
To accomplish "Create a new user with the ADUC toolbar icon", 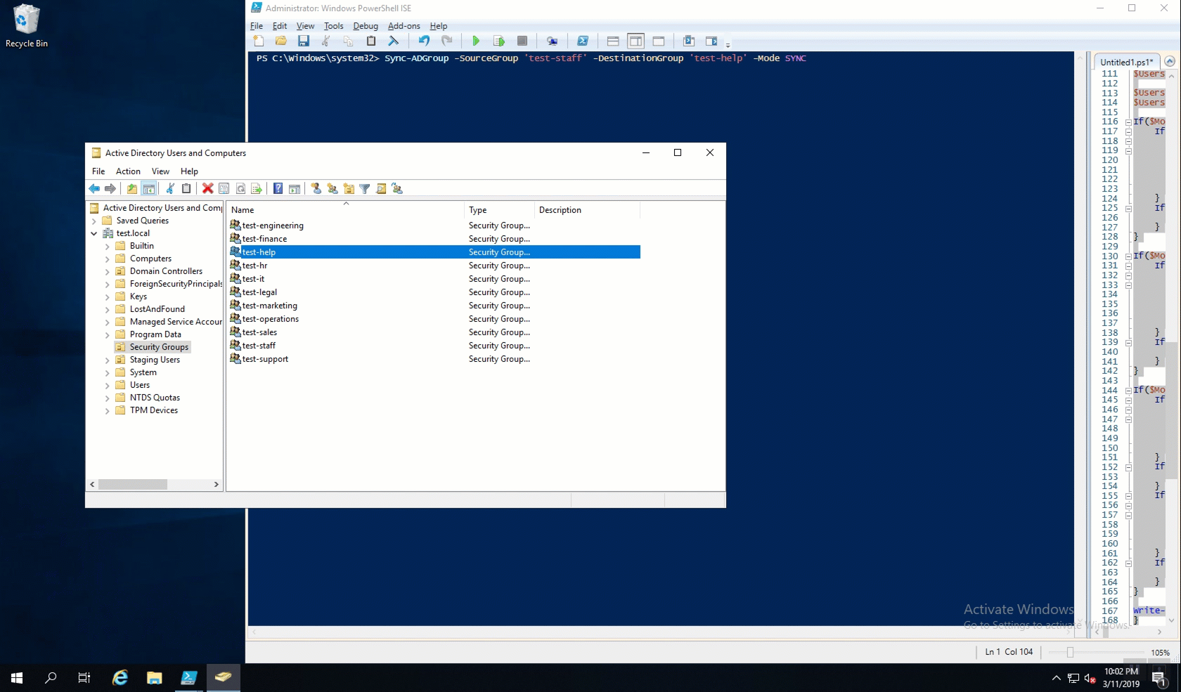I will (x=316, y=188).
